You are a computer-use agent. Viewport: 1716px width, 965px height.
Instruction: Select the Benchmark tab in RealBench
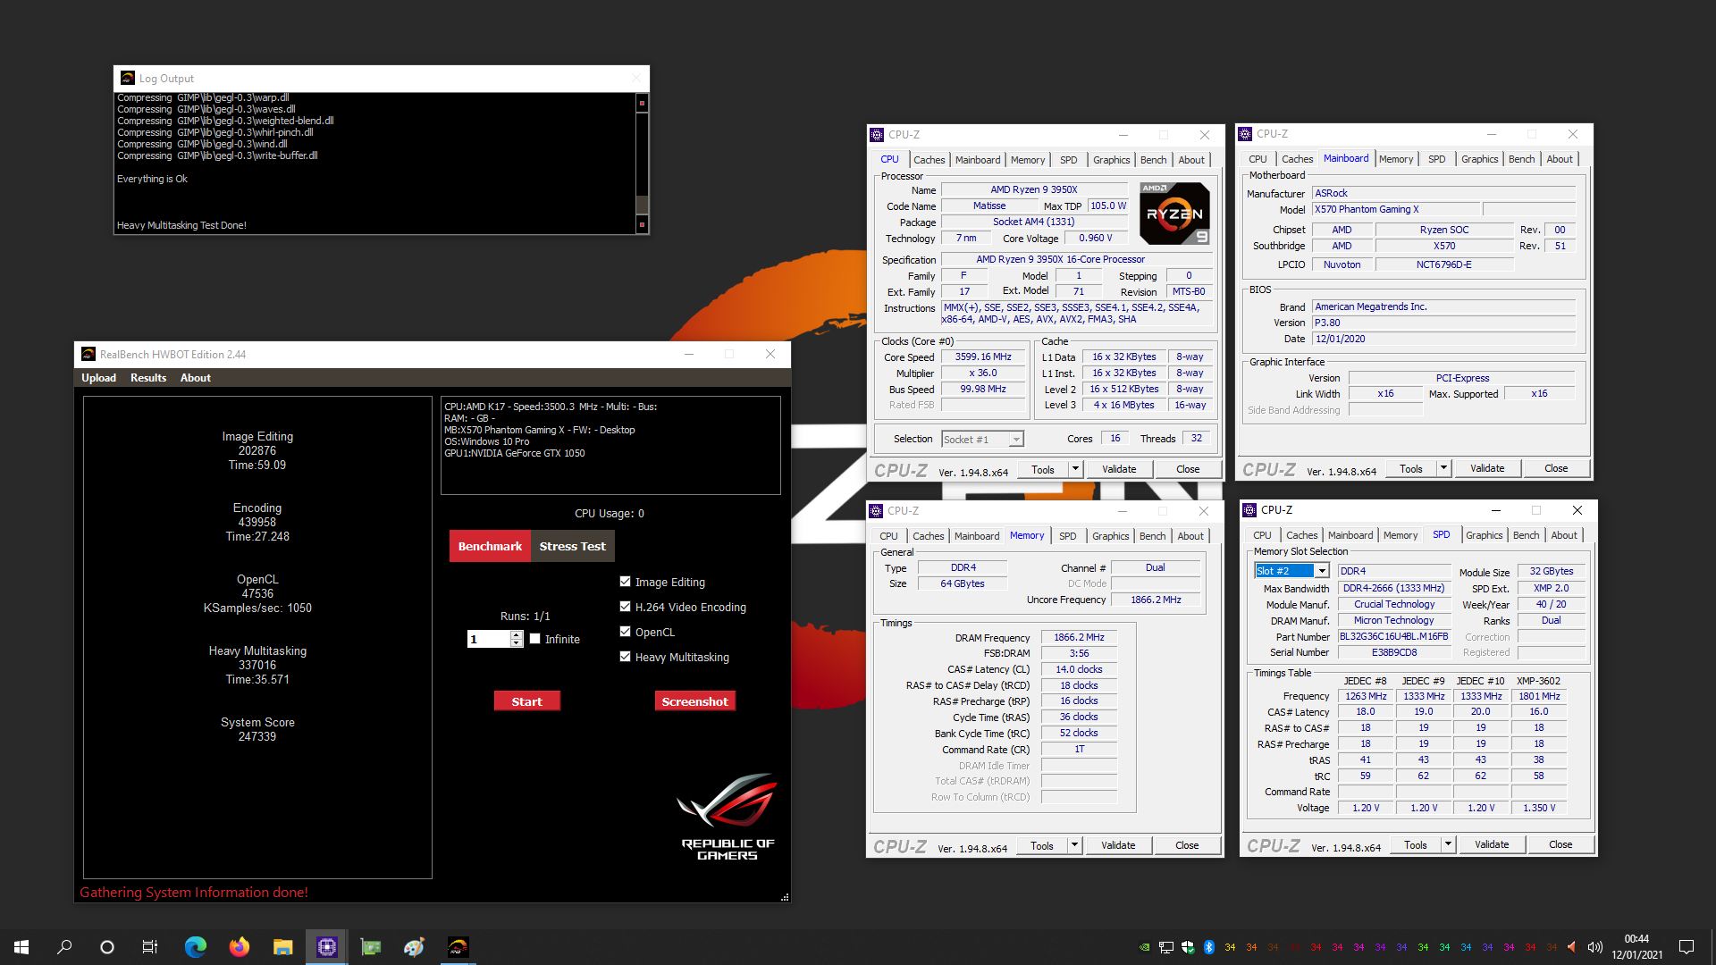coord(490,546)
